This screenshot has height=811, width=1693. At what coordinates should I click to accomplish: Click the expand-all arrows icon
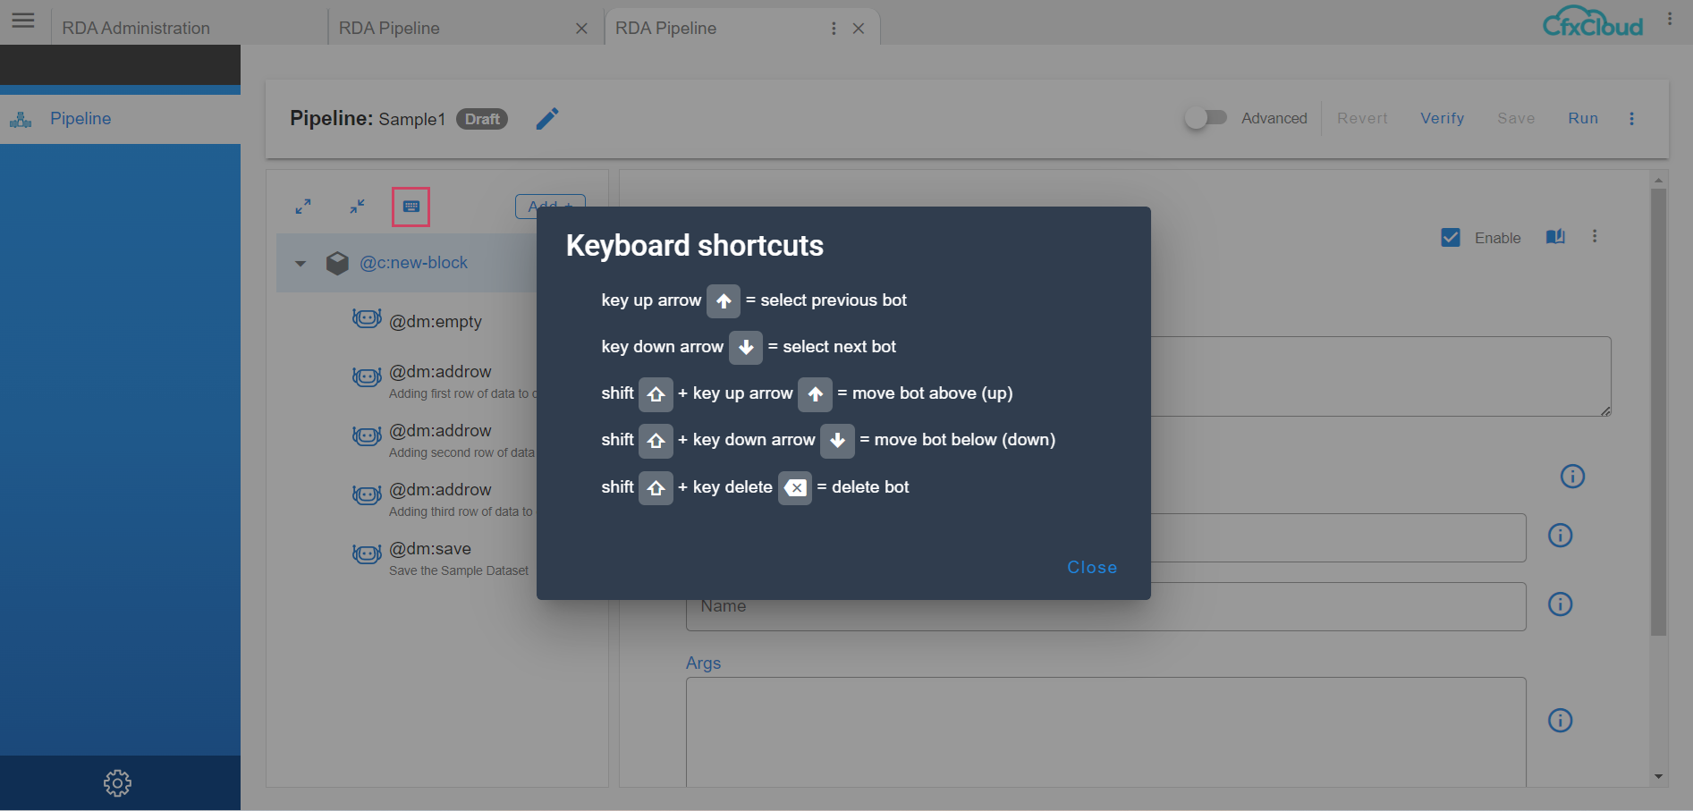pyautogui.click(x=303, y=206)
